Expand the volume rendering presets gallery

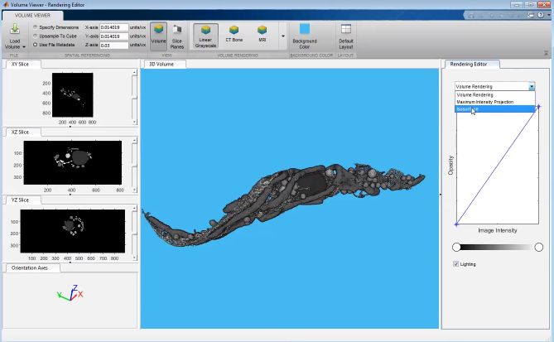pyautogui.click(x=282, y=36)
